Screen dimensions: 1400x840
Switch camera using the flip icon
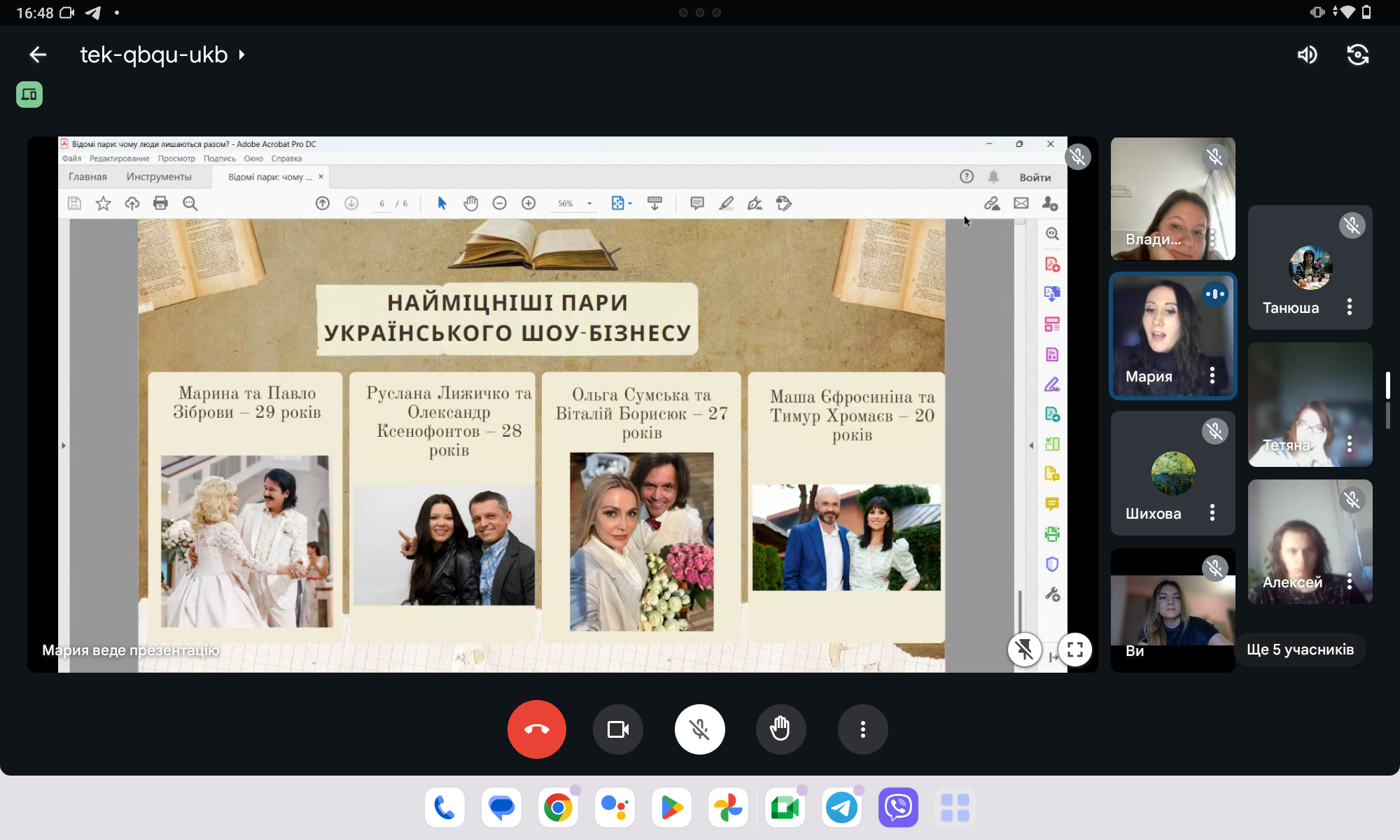pyautogui.click(x=1357, y=55)
